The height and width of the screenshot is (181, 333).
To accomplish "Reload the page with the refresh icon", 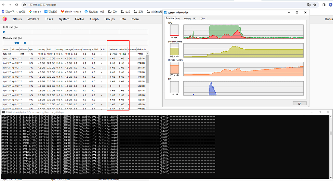I will coord(17,5).
